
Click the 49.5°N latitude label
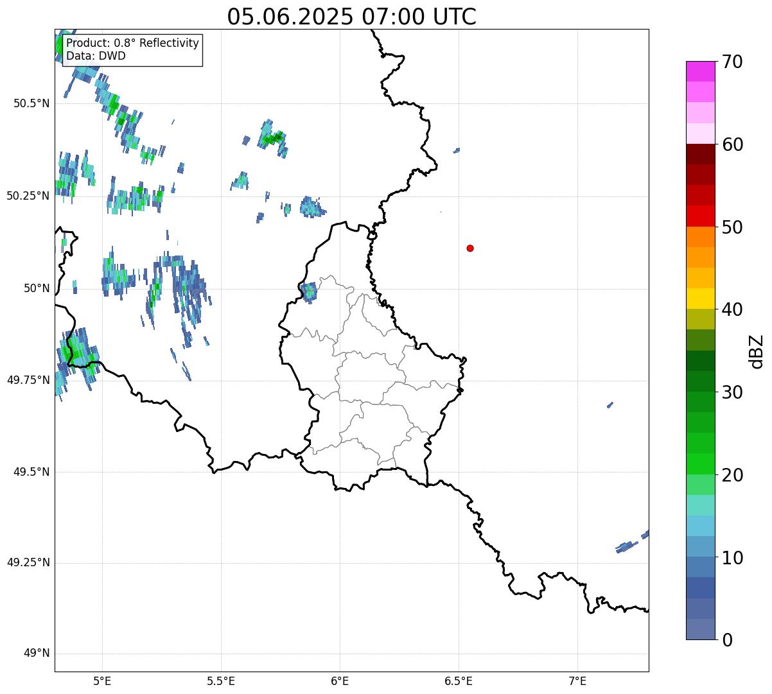pyautogui.click(x=31, y=472)
